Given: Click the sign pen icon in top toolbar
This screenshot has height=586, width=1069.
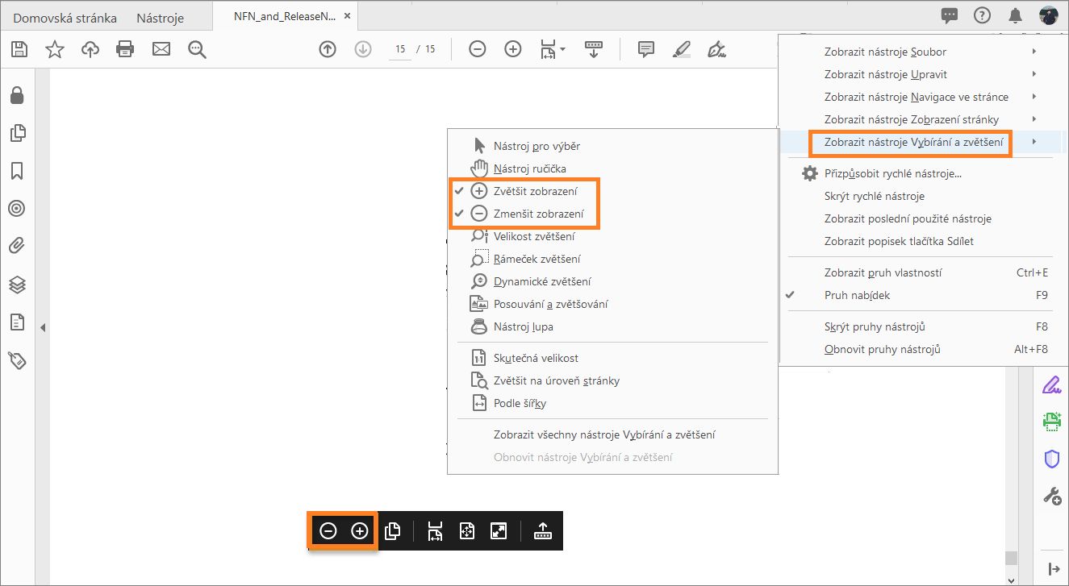Looking at the screenshot, I should click(x=717, y=49).
